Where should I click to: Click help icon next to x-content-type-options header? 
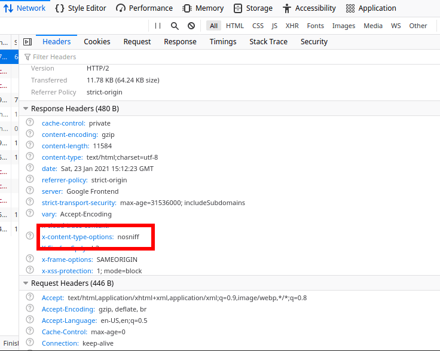click(x=30, y=236)
